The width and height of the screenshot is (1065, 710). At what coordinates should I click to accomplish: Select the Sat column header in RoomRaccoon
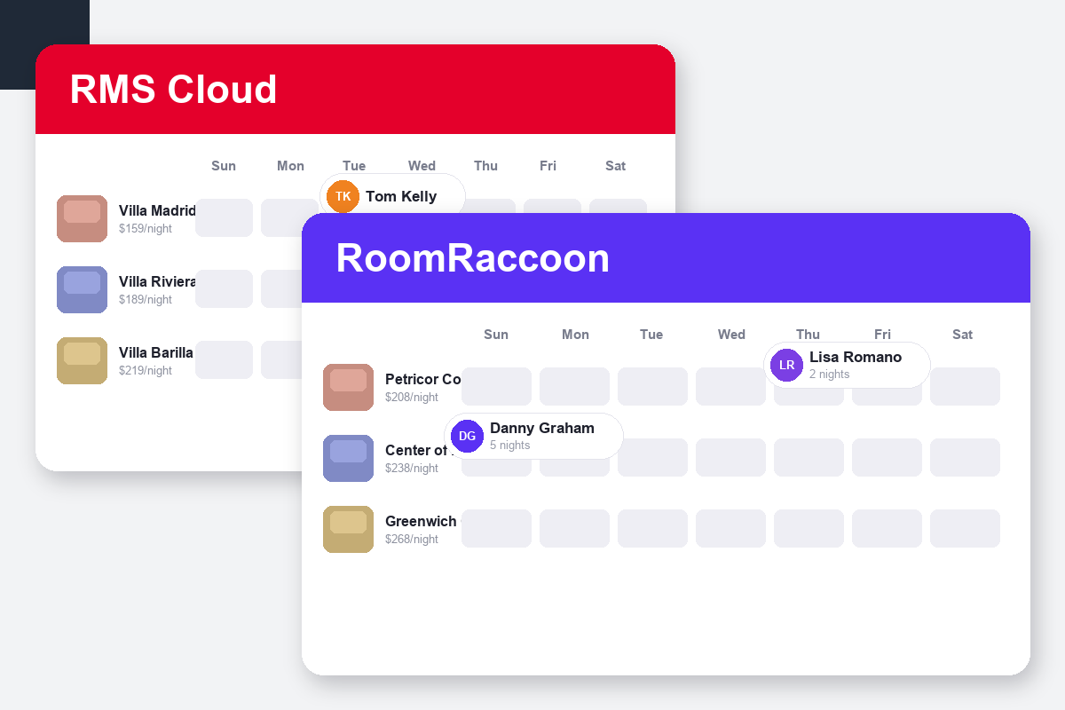(x=962, y=335)
